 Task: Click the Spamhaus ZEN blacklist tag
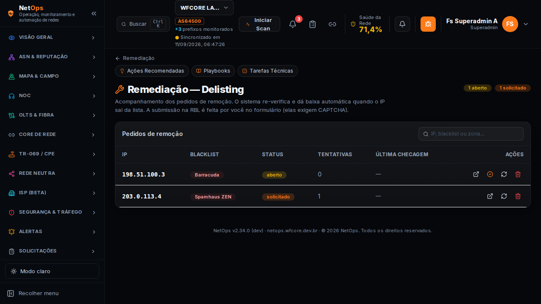tap(213, 197)
